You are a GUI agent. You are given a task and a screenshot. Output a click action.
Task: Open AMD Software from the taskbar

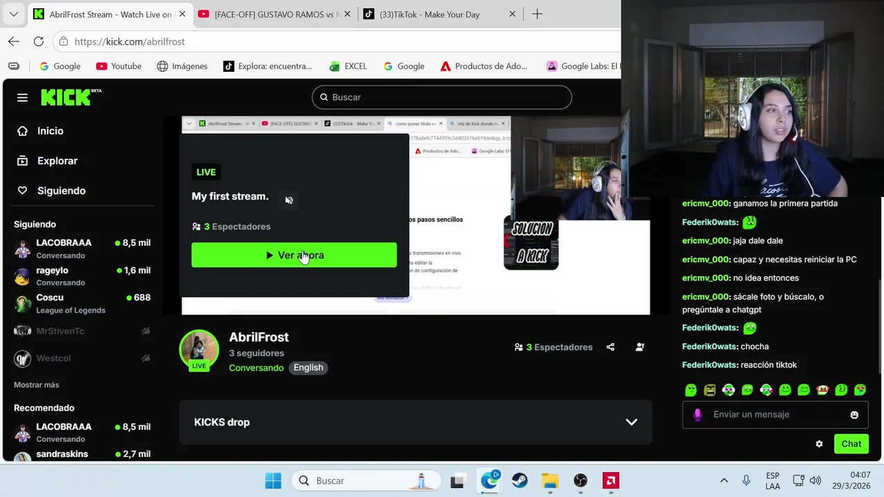(611, 480)
